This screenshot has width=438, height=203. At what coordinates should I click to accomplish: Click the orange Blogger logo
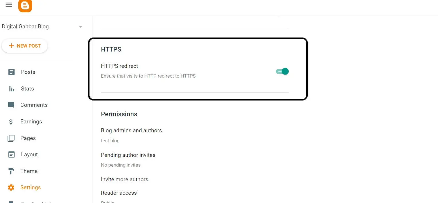pos(25,6)
